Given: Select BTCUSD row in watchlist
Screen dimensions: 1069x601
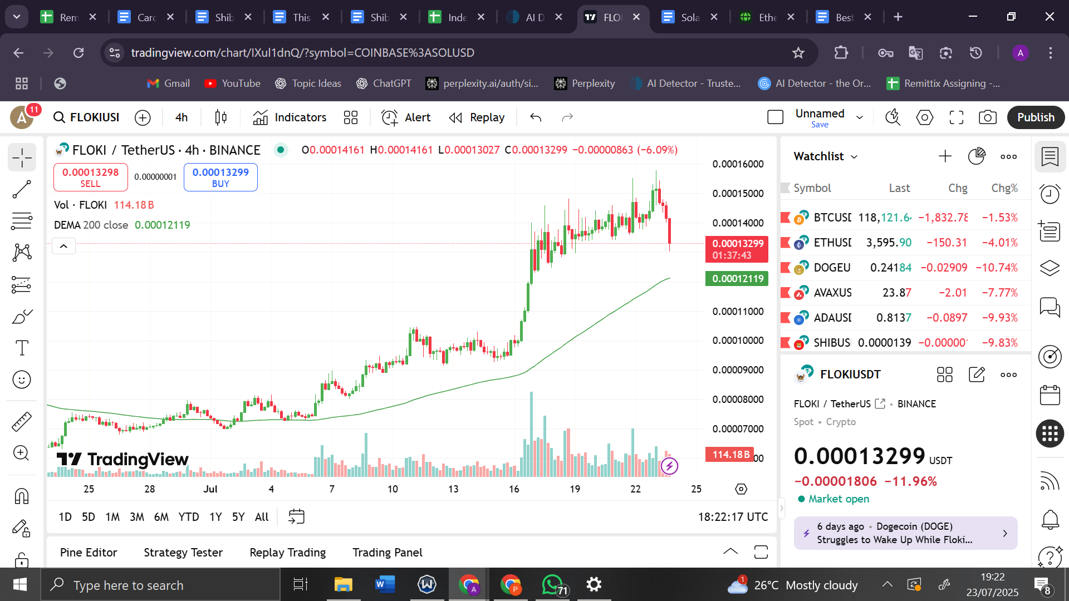Looking at the screenshot, I should (905, 218).
